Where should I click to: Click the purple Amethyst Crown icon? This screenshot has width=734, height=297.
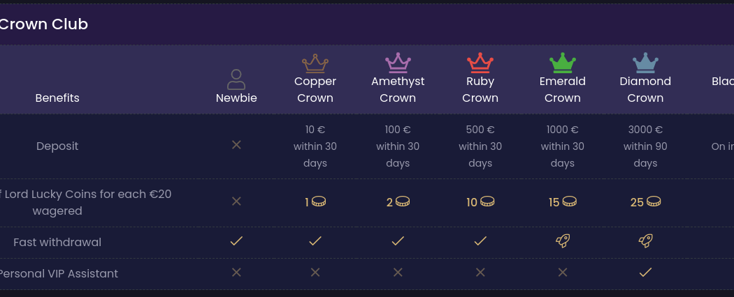tap(398, 63)
